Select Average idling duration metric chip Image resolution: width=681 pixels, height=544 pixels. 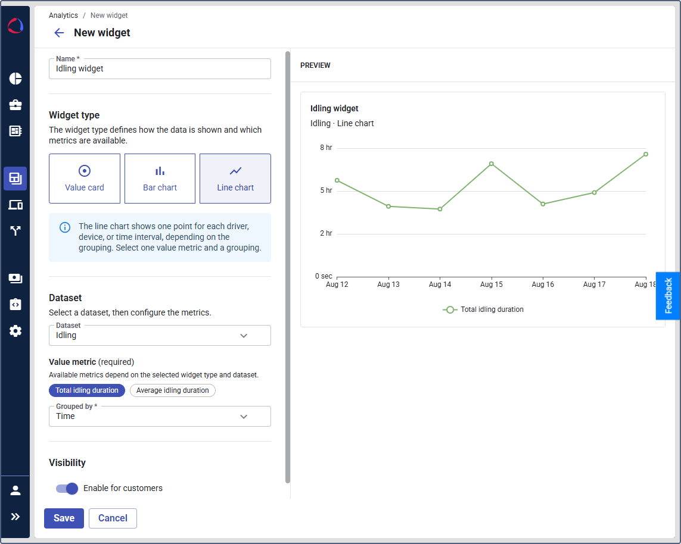[x=172, y=390]
